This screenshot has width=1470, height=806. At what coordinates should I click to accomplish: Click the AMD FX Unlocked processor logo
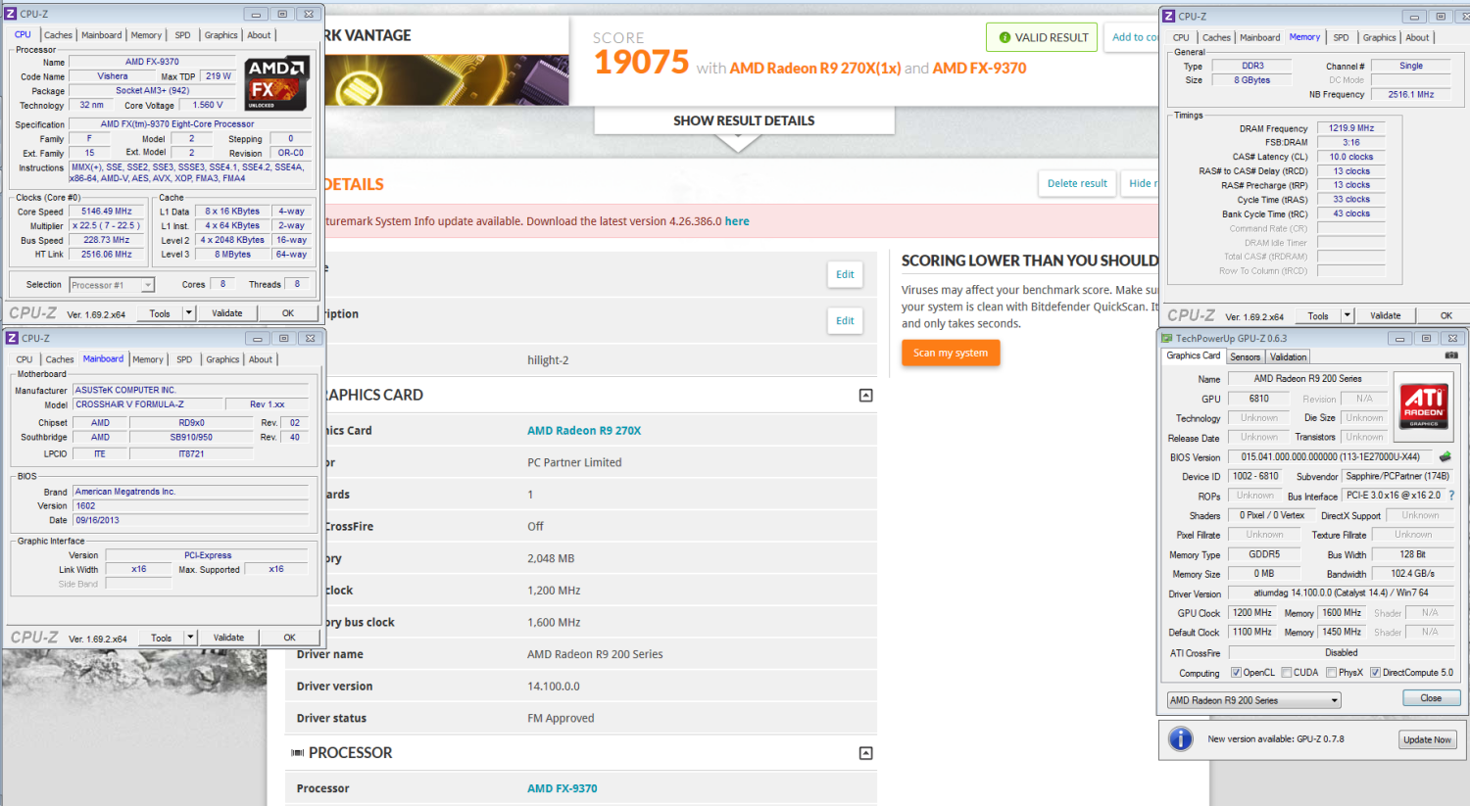277,83
